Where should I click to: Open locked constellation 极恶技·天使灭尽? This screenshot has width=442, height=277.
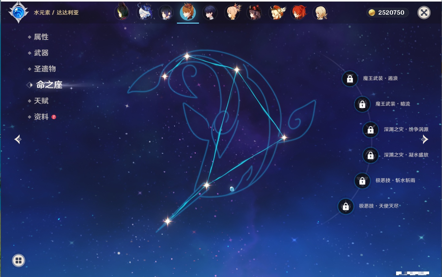[346, 206]
